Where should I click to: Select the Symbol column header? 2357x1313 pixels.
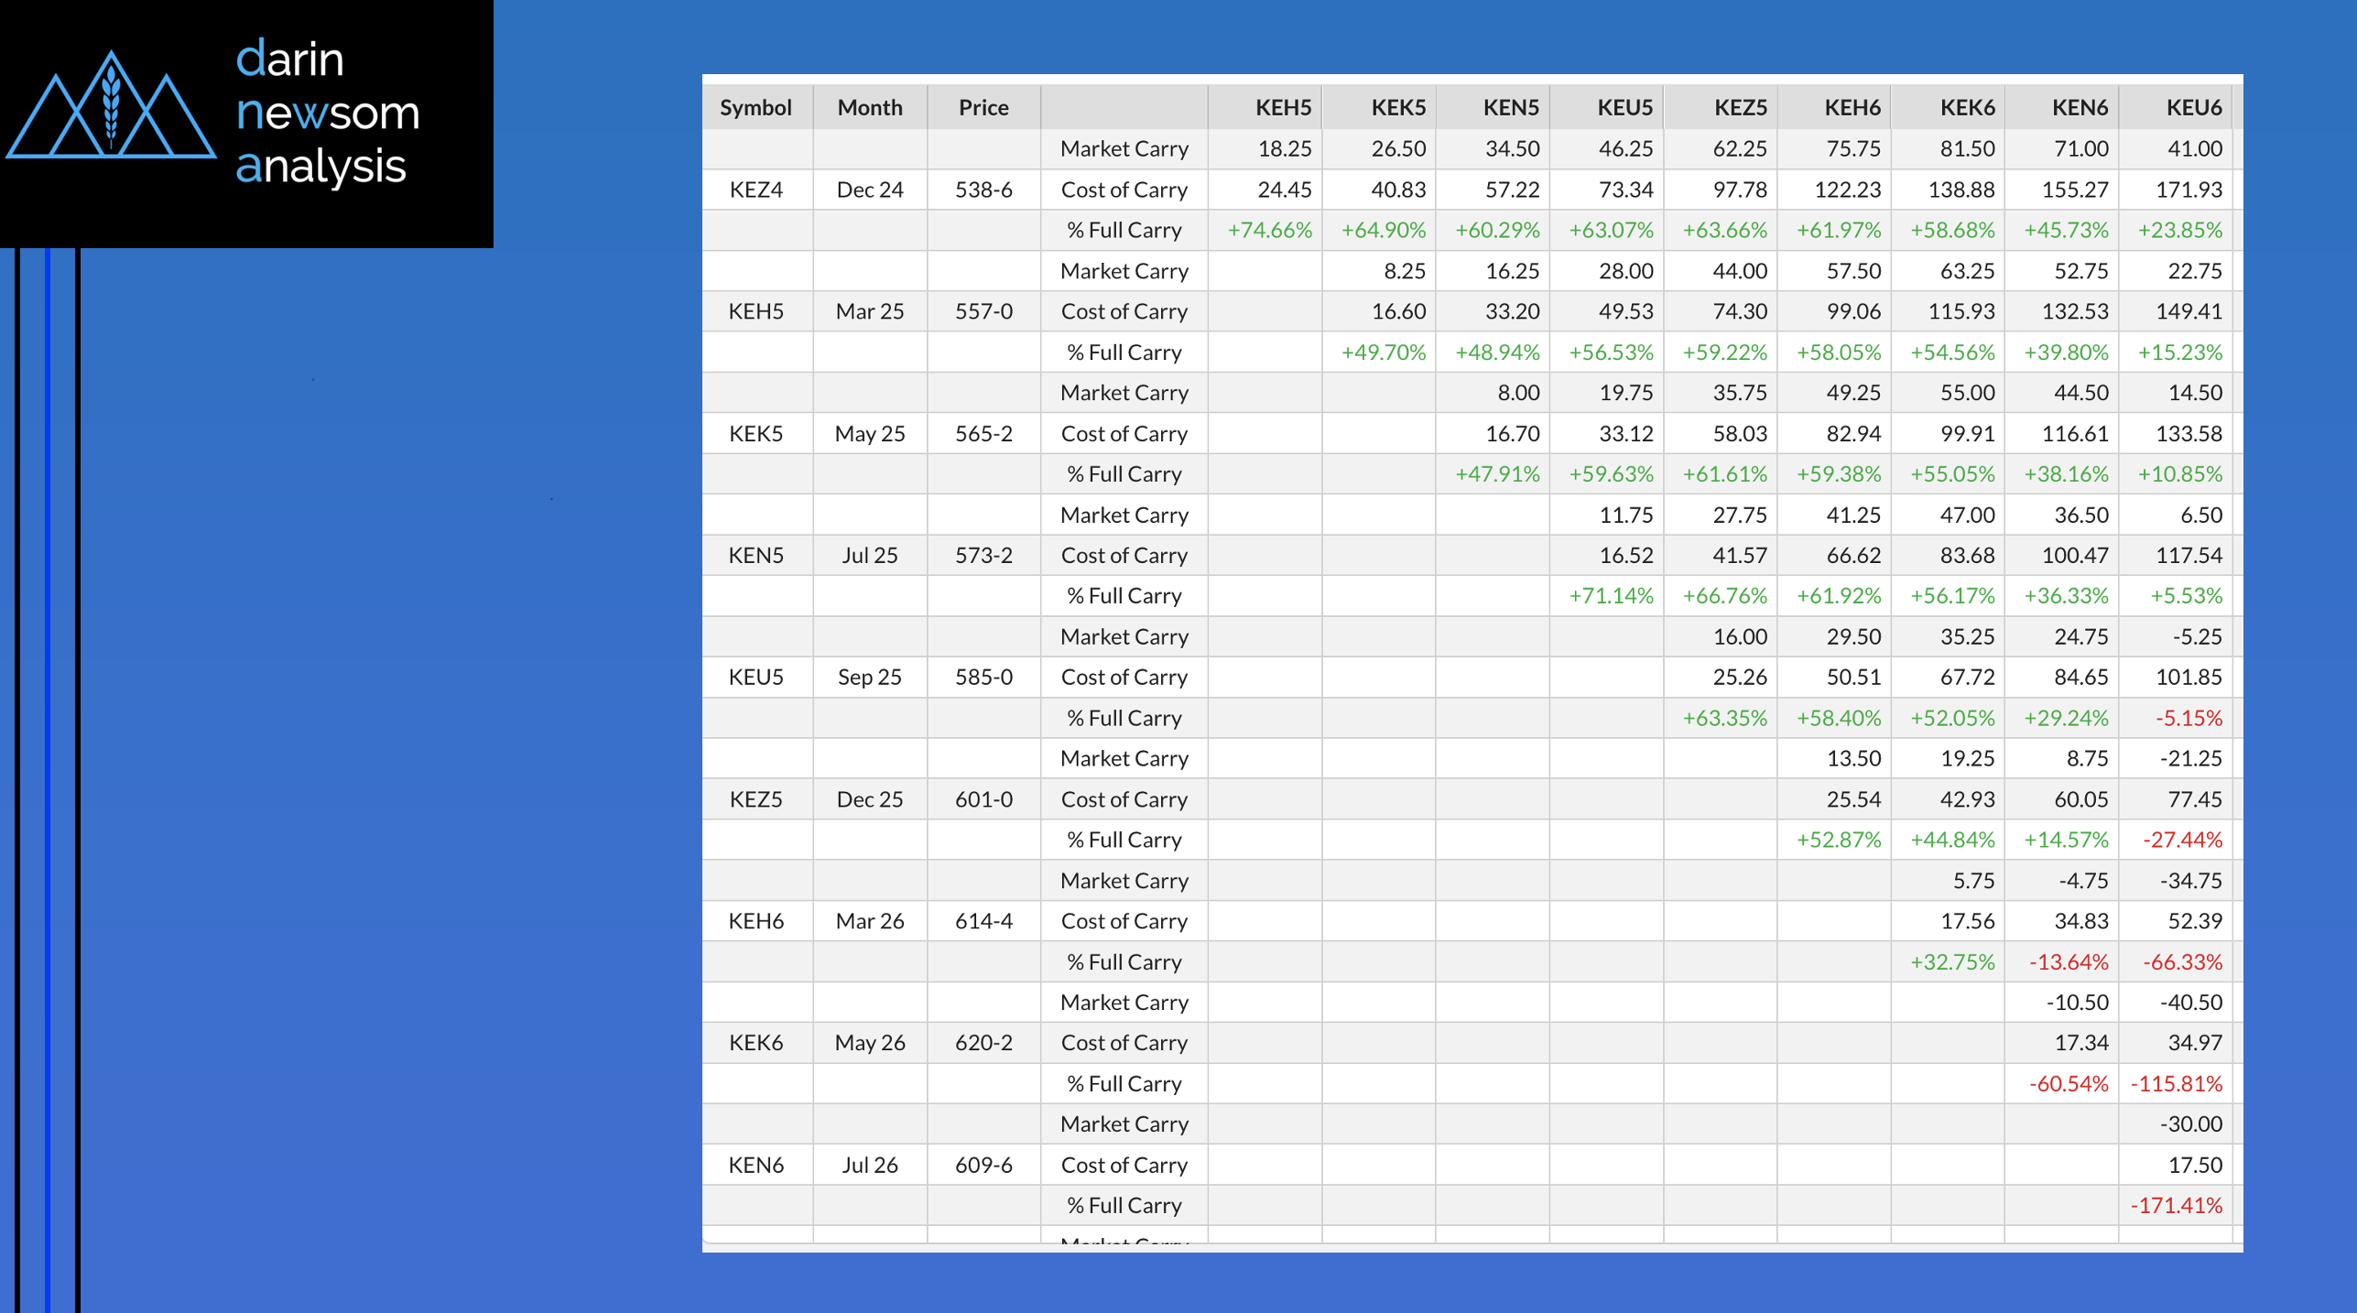point(755,107)
